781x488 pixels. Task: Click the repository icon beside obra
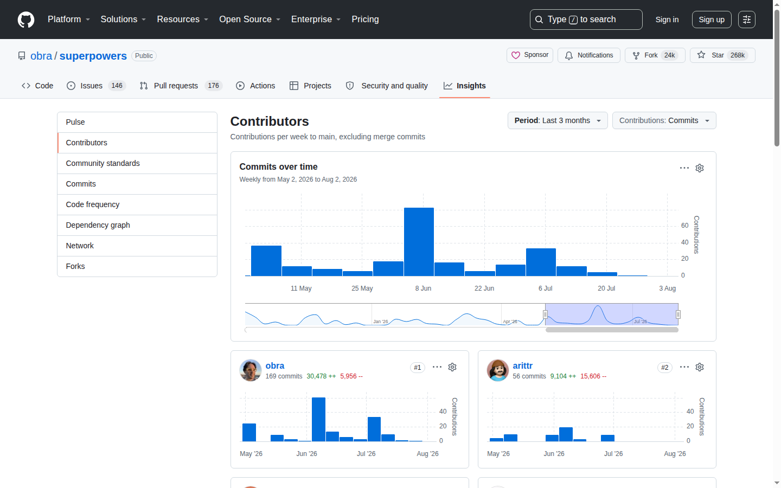pos(22,56)
